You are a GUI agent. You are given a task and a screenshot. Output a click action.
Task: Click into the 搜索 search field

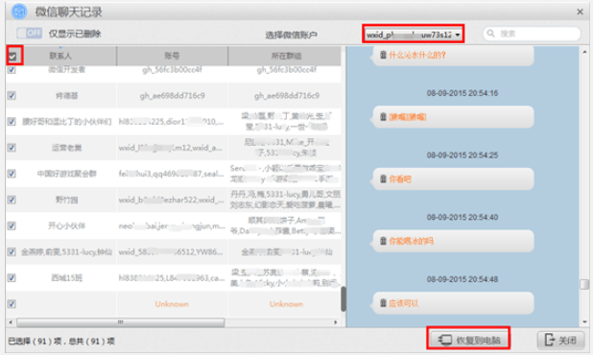532,34
